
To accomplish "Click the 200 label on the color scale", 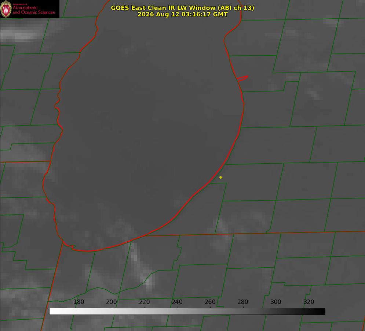I will click(112, 302).
